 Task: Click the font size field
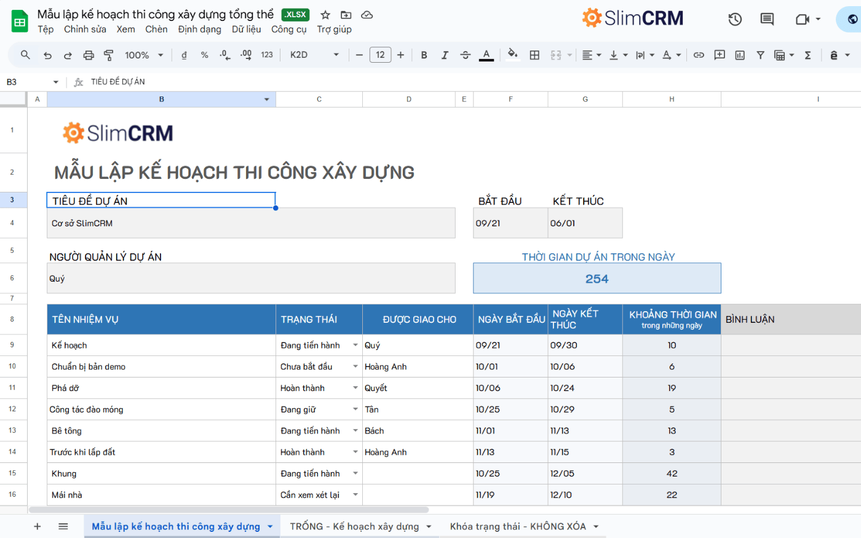click(380, 55)
